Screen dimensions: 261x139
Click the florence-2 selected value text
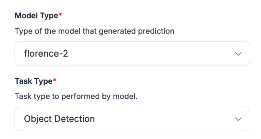(x=46, y=54)
